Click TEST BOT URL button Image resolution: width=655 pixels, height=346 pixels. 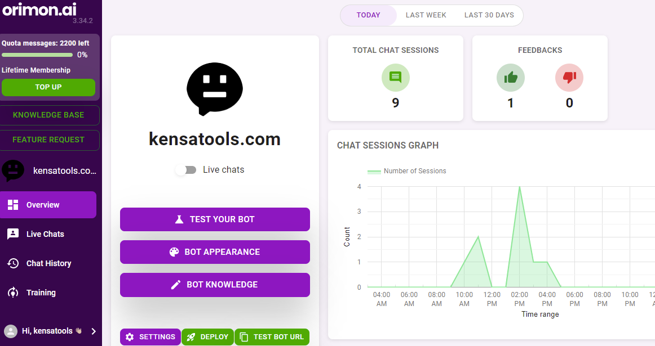(x=272, y=337)
